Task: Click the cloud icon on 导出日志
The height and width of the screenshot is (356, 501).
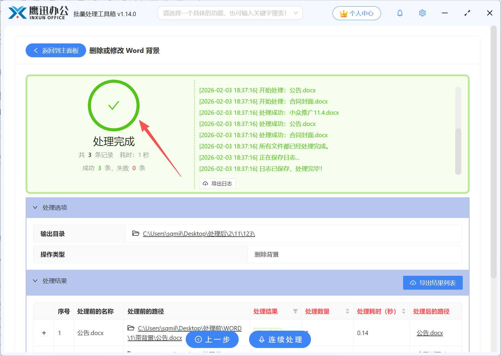Action: 205,183
